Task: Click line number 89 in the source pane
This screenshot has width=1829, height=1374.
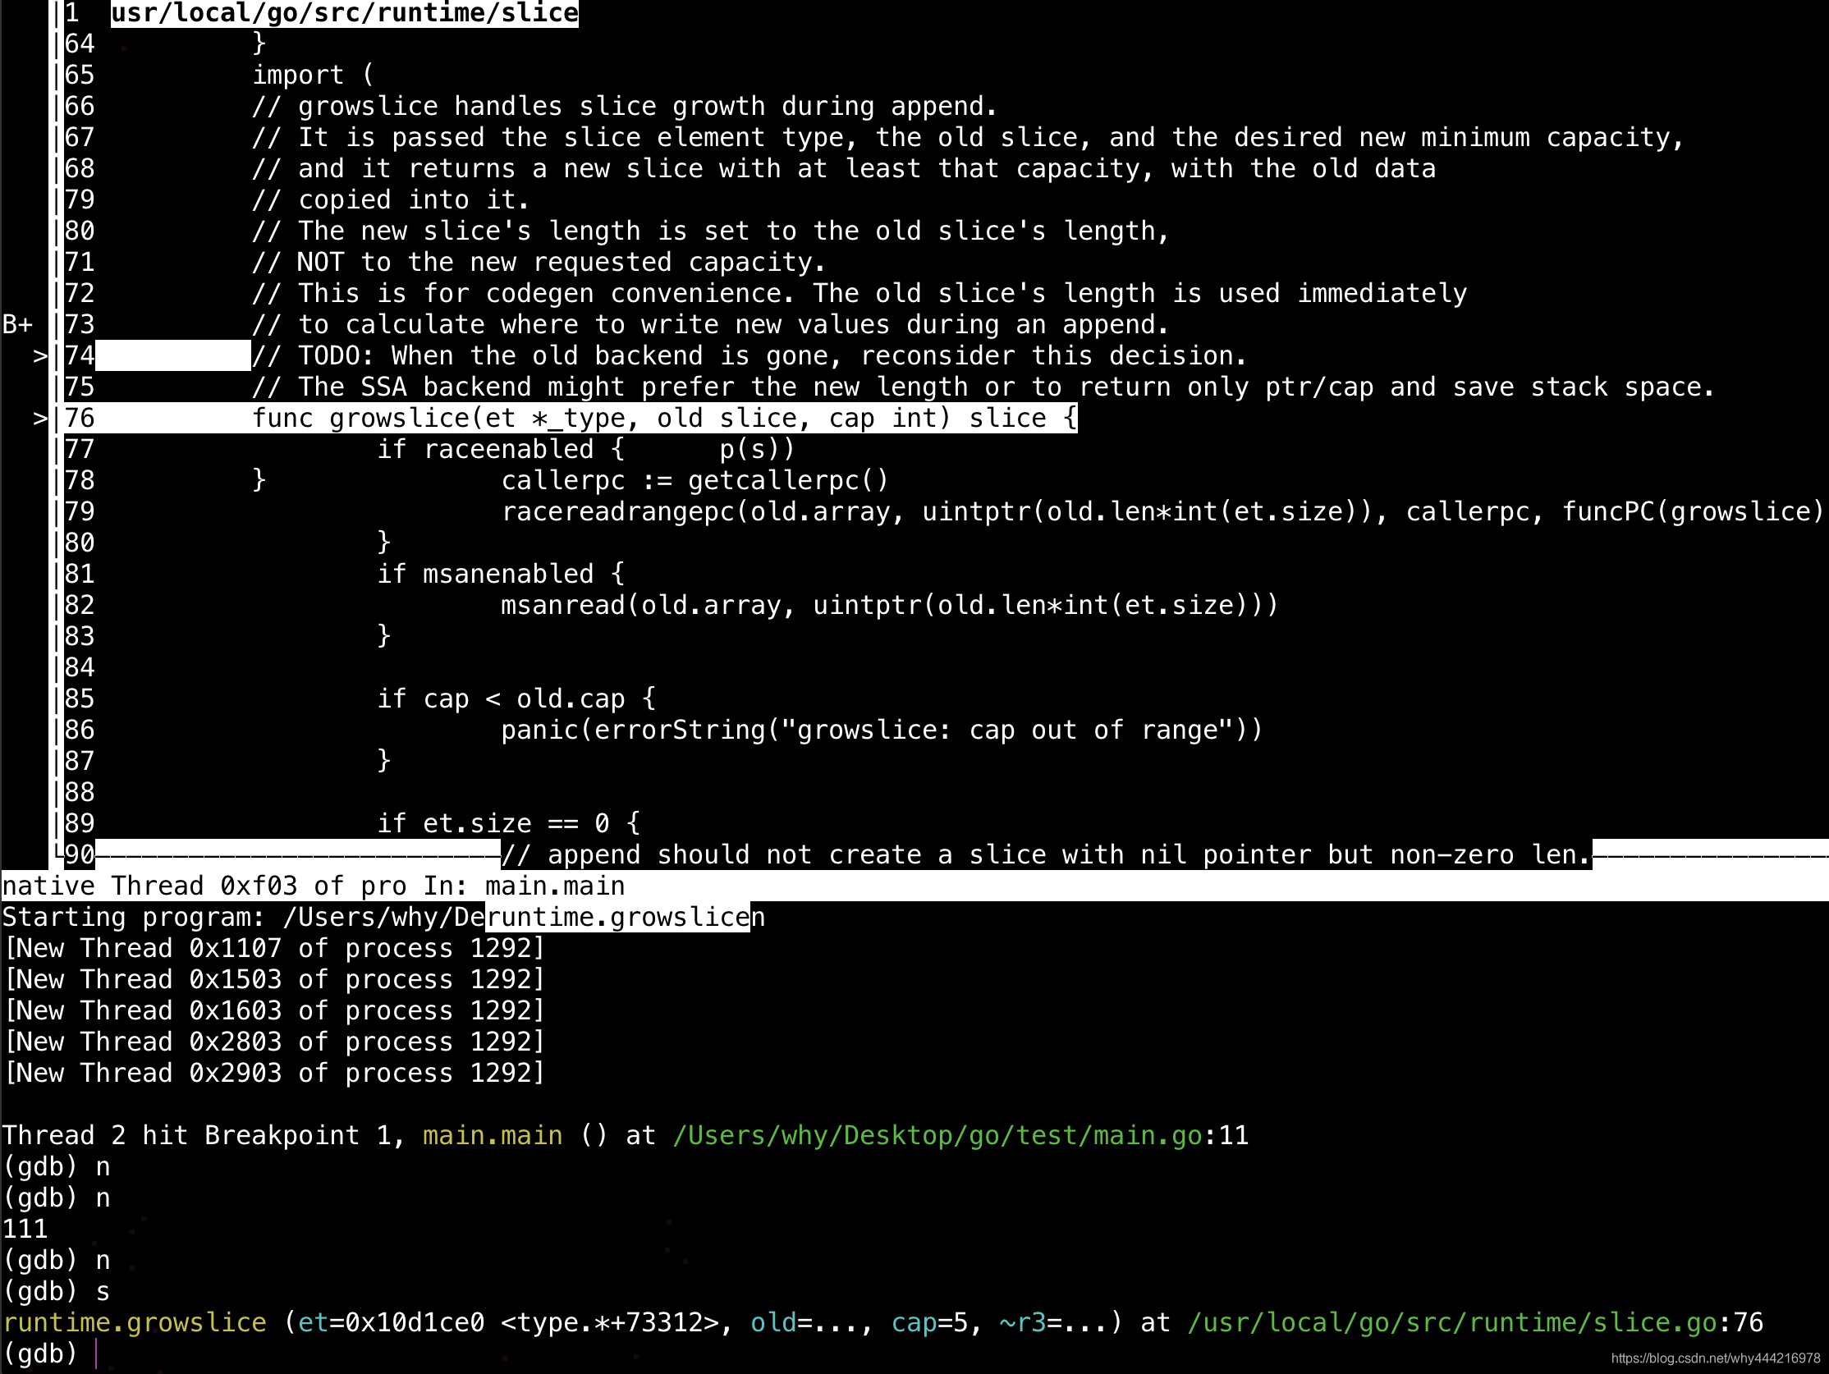Action: click(80, 822)
